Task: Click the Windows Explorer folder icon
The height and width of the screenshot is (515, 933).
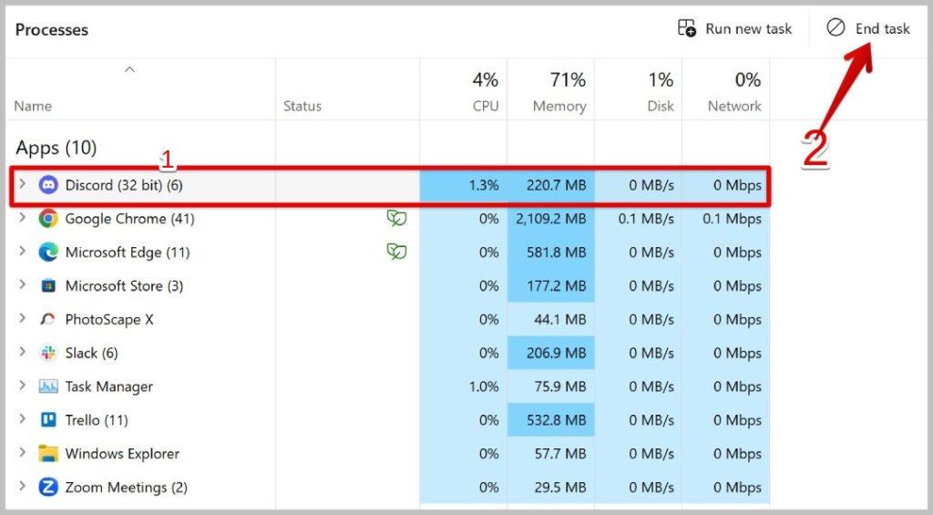Action: pyautogui.click(x=48, y=454)
